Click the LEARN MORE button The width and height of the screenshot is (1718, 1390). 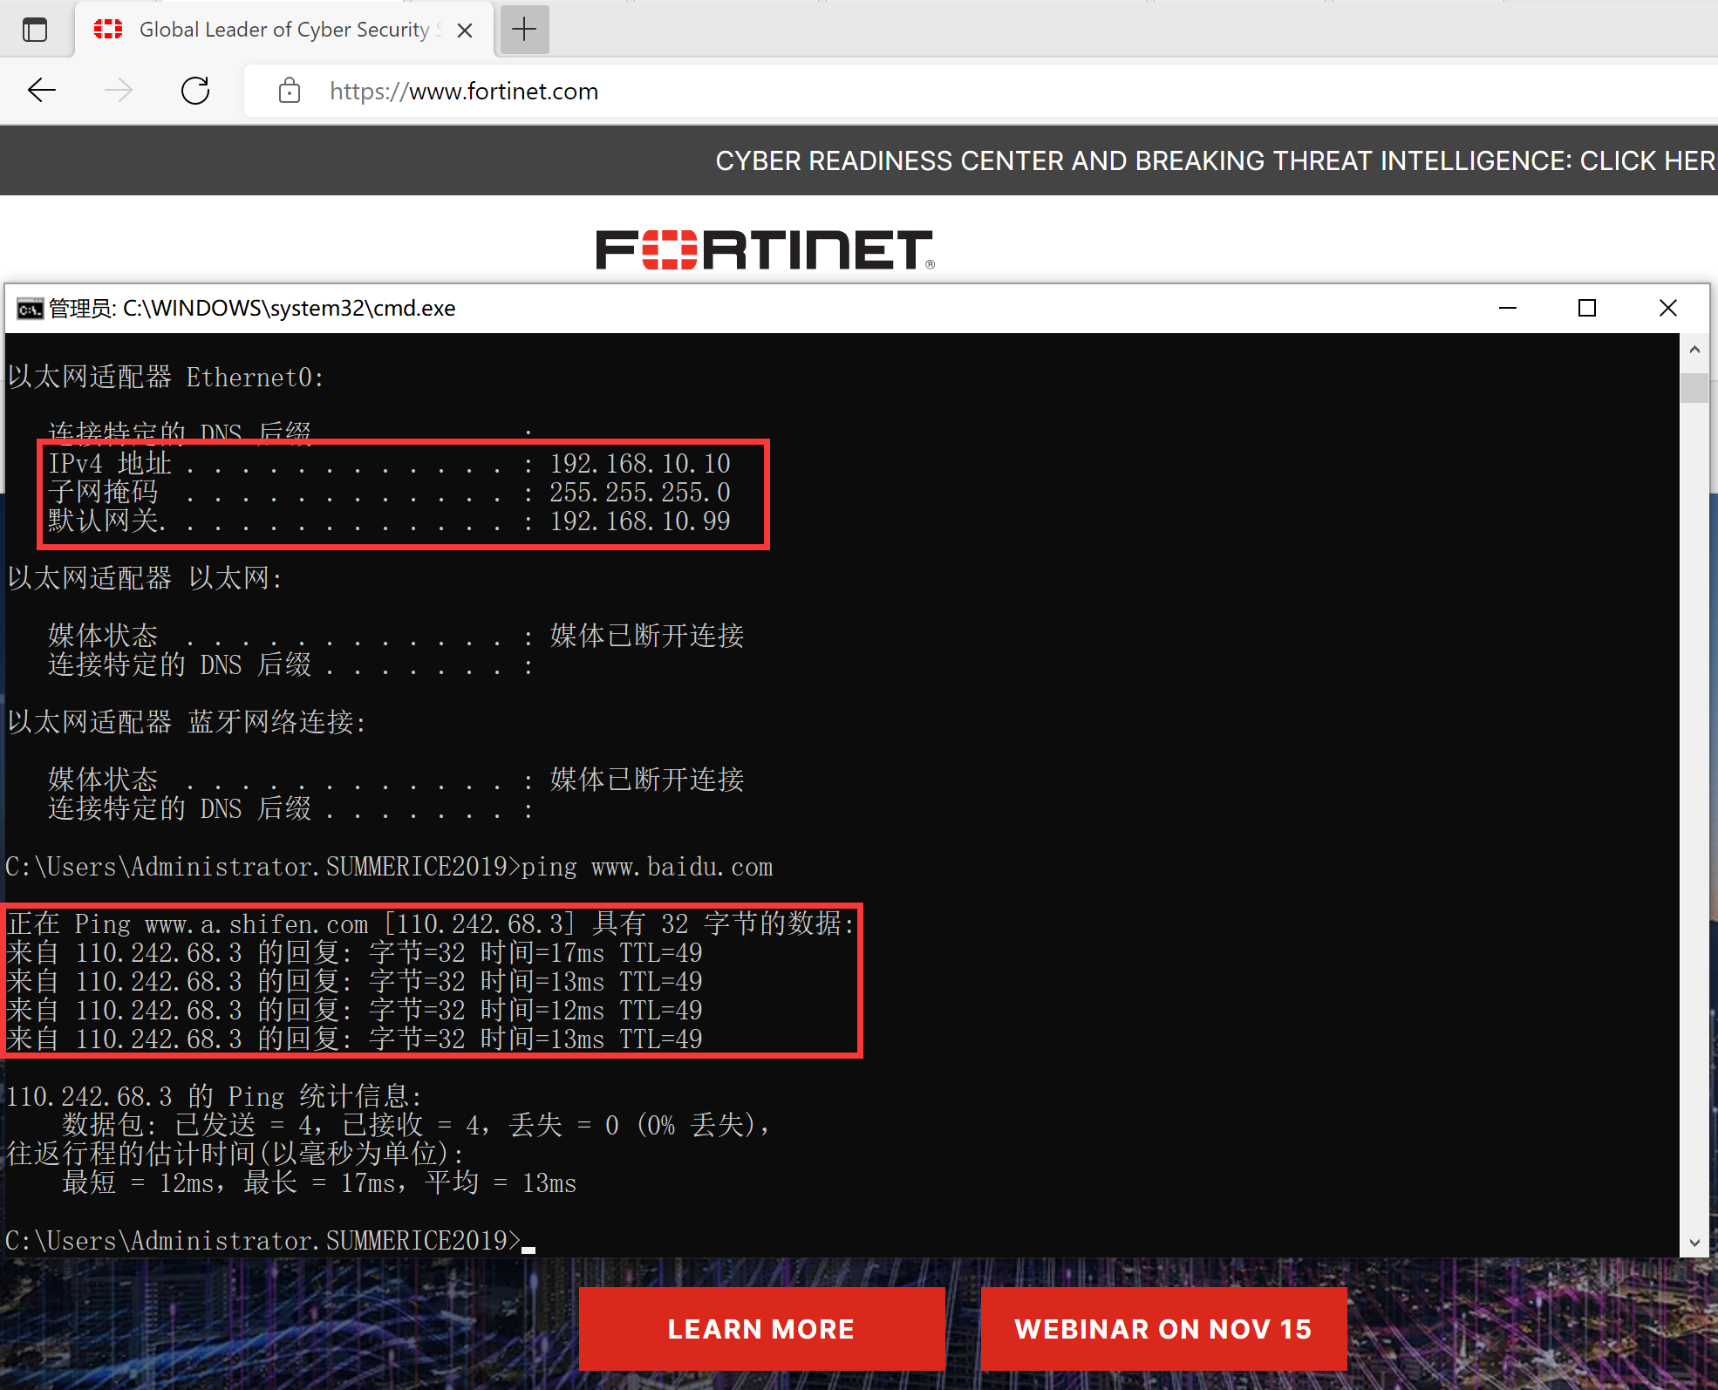click(760, 1328)
